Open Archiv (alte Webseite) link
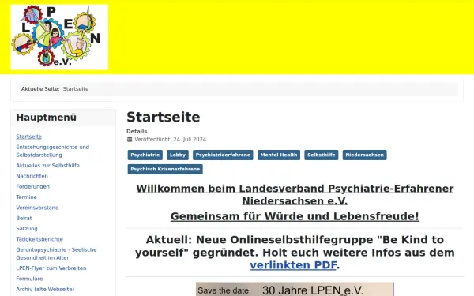The image size is (474, 296). (x=45, y=290)
